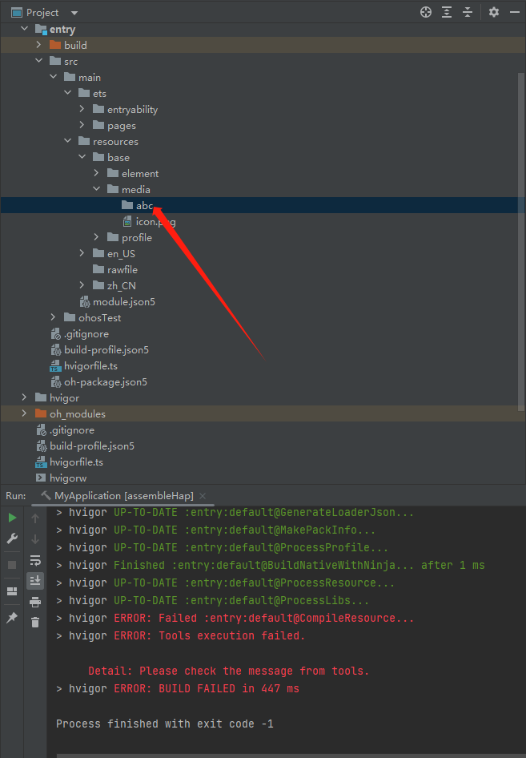This screenshot has height=758, width=526.
Task: Click the Run console horizontal scrollbar
Action: pyautogui.click(x=290, y=756)
